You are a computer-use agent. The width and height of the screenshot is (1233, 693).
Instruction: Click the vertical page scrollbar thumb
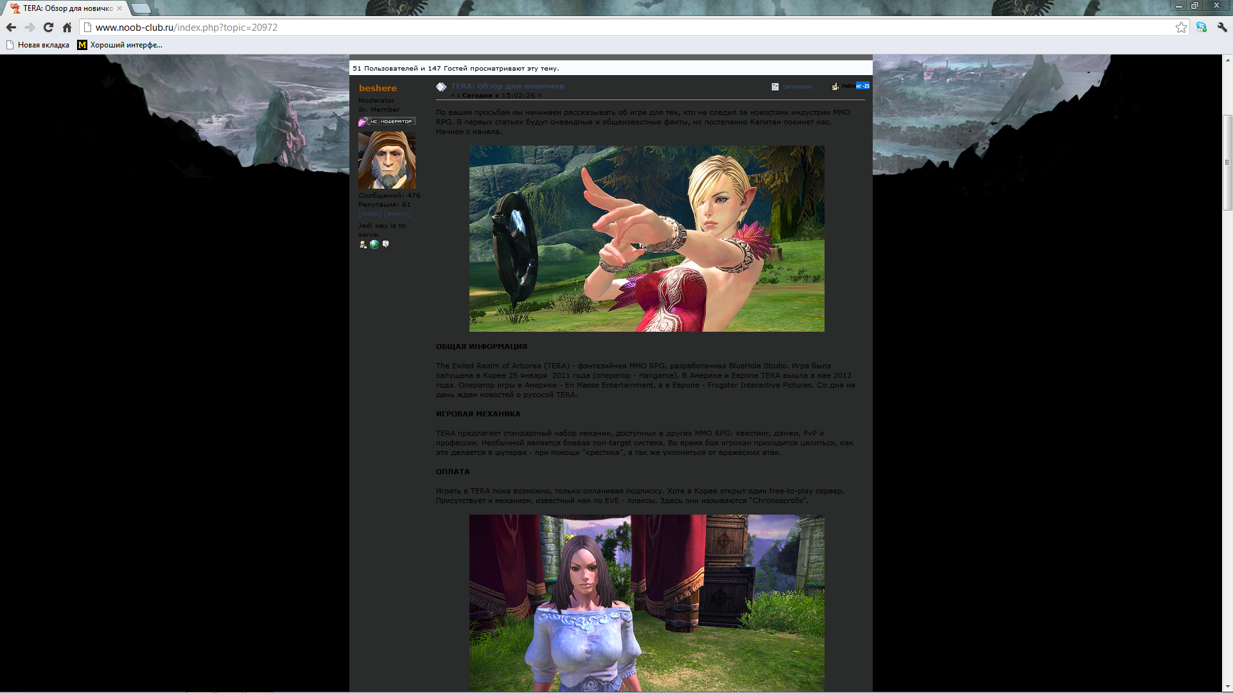point(1227,162)
